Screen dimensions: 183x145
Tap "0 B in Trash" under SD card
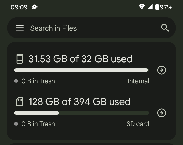pyautogui.click(x=38, y=124)
